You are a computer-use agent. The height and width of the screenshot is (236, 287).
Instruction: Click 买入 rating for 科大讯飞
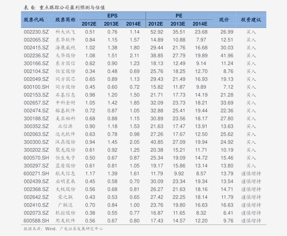click(x=251, y=32)
